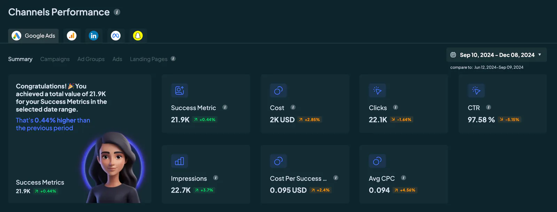Click the -5.15% CTR change badge
The width and height of the screenshot is (557, 212).
[509, 120]
